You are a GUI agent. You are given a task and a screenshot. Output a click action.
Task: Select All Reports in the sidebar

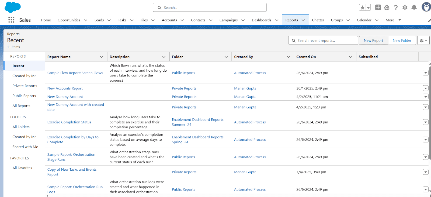click(x=21, y=106)
